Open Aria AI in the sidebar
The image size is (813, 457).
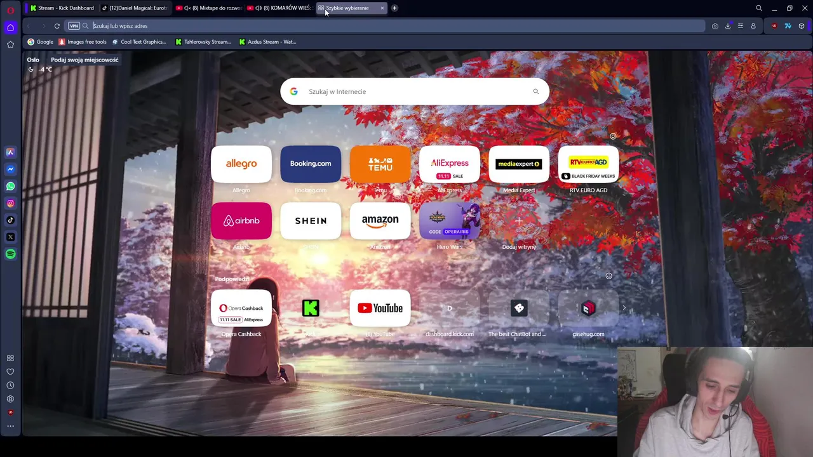pyautogui.click(x=10, y=152)
